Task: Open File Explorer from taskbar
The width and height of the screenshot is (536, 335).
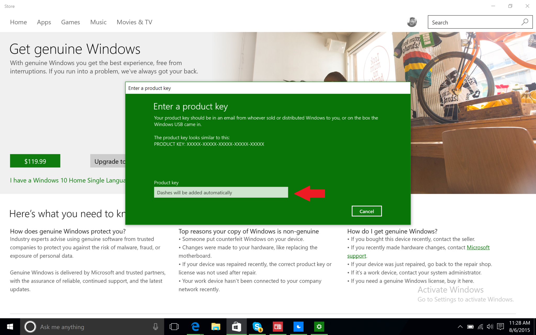Action: [216, 327]
